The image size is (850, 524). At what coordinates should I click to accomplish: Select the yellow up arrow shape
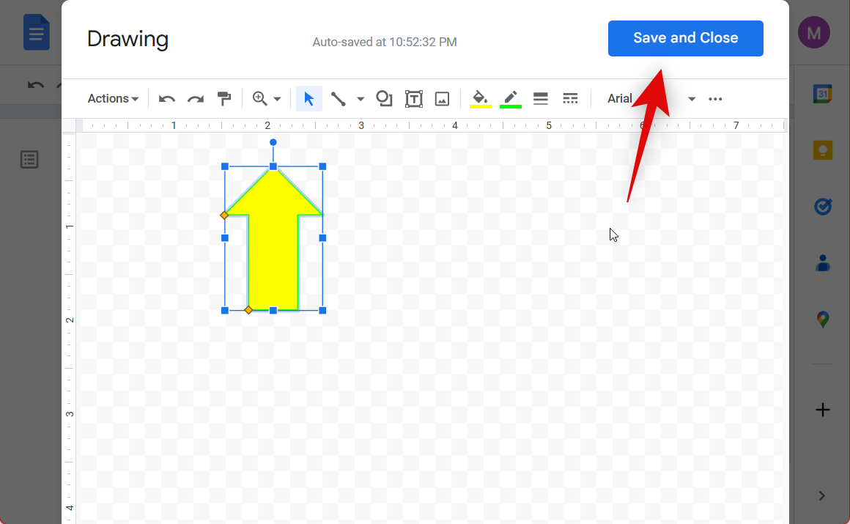[x=273, y=239]
